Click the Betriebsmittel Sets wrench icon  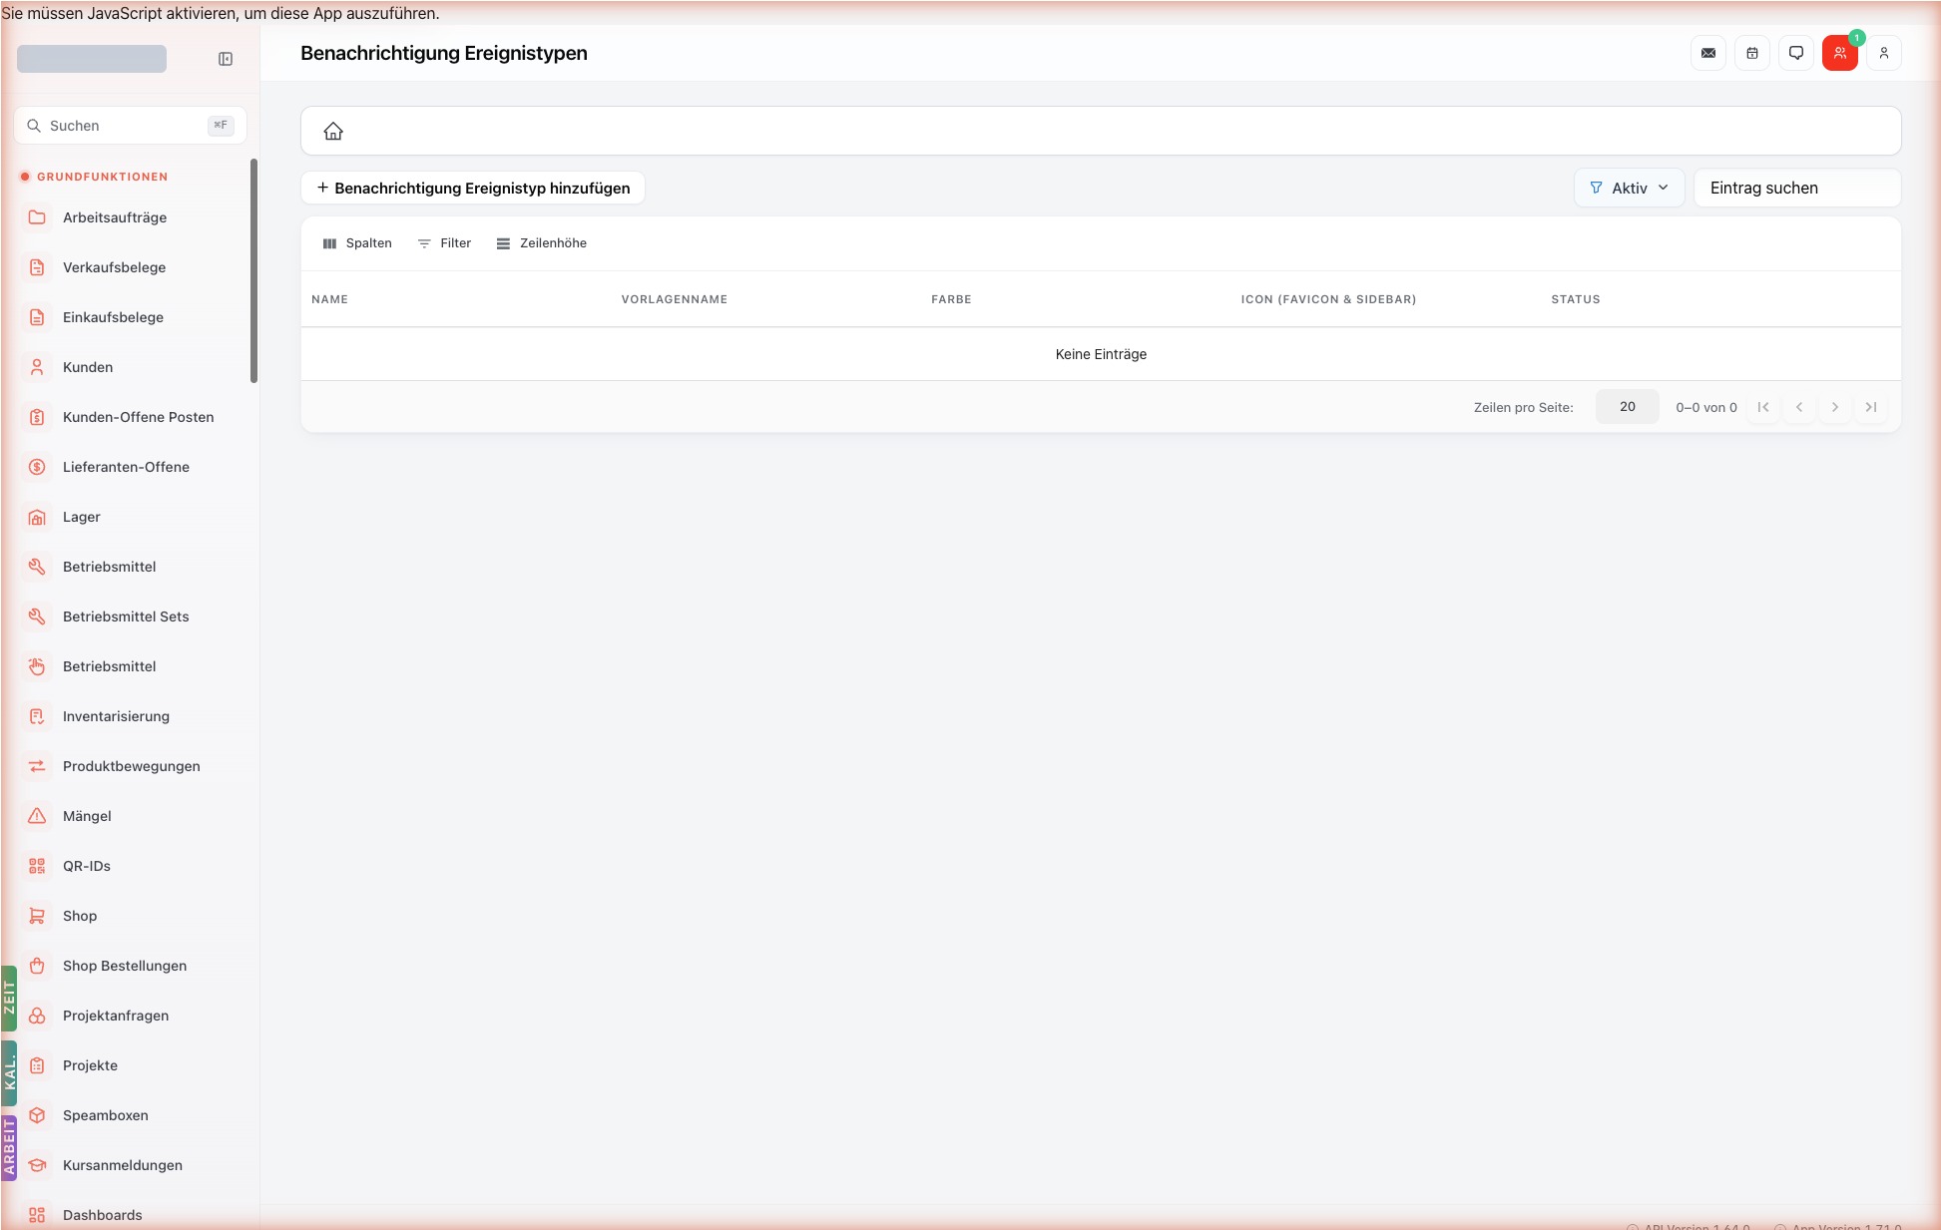(37, 616)
